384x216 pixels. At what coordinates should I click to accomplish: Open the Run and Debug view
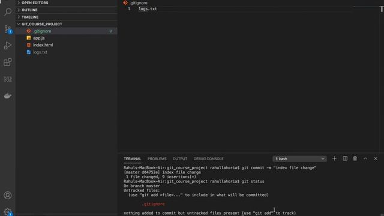pos(8,46)
